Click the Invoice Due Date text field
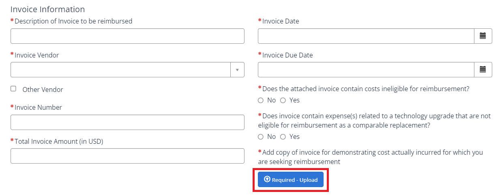This screenshot has height=196, width=504. click(366, 70)
